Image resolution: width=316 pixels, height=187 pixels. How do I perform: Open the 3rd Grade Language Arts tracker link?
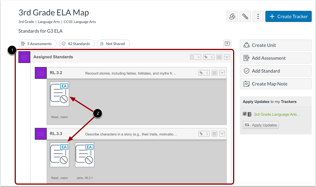pyautogui.click(x=277, y=114)
